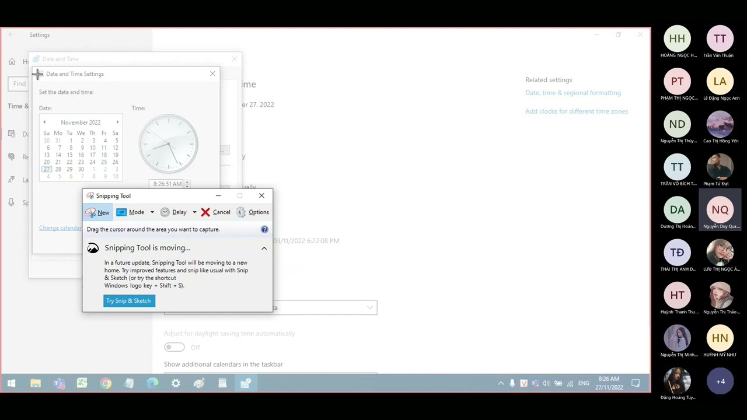Open the notification center icon
747x420 pixels.
click(636, 383)
